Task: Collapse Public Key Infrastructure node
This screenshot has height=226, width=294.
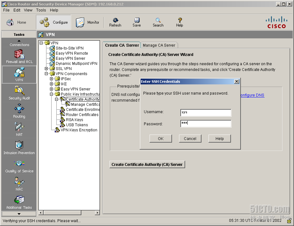Action: coord(51,94)
